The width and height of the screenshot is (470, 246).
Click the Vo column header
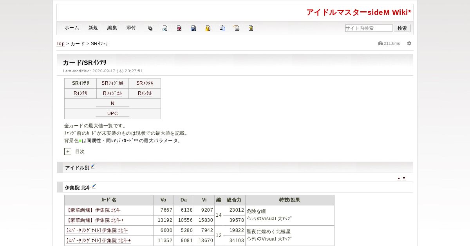164,200
